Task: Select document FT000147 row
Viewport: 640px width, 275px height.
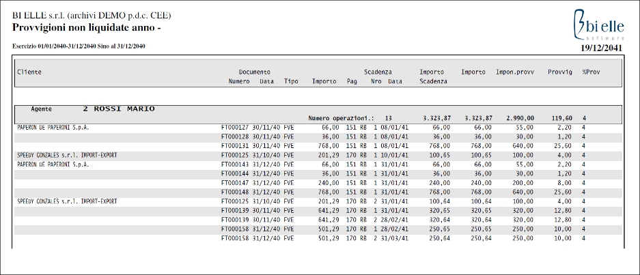Action: [x=318, y=183]
